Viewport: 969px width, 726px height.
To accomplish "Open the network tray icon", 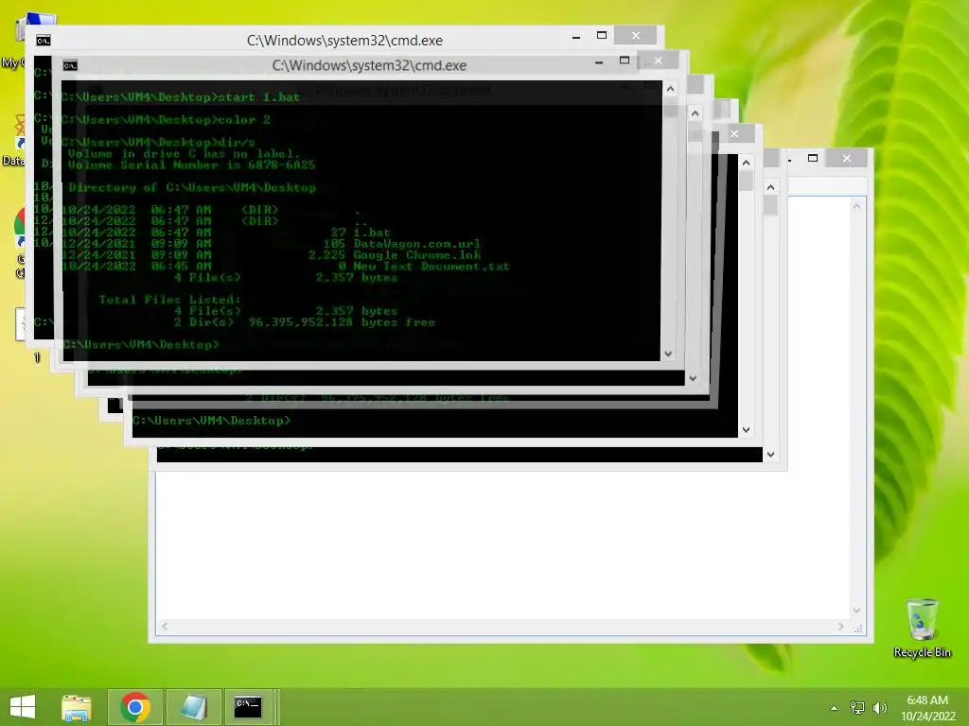I will coord(857,708).
